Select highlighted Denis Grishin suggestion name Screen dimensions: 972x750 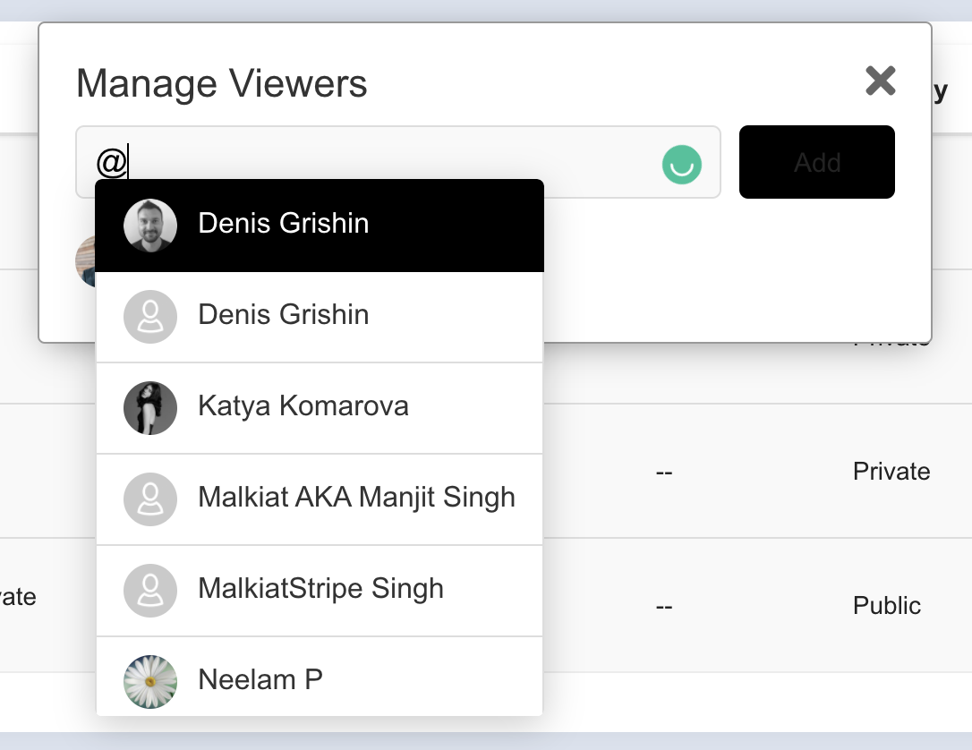click(283, 224)
